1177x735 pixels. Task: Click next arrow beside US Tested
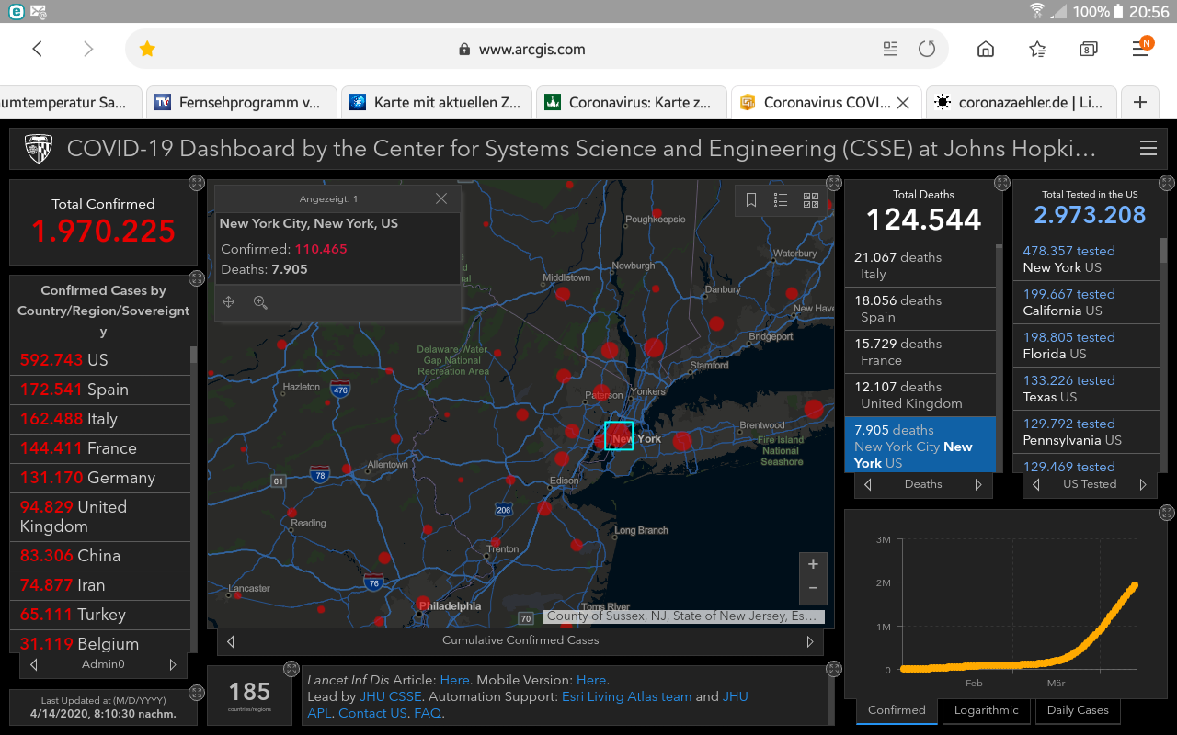pyautogui.click(x=1143, y=484)
